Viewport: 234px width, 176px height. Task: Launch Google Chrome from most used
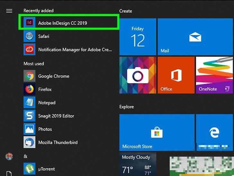53,76
